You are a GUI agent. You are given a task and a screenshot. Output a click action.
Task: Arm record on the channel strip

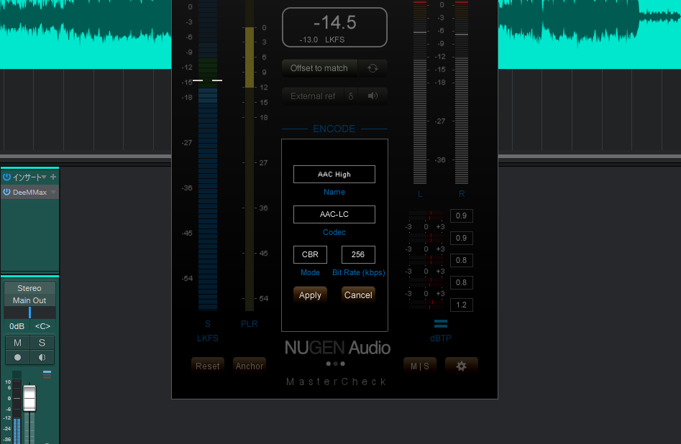pyautogui.click(x=17, y=357)
